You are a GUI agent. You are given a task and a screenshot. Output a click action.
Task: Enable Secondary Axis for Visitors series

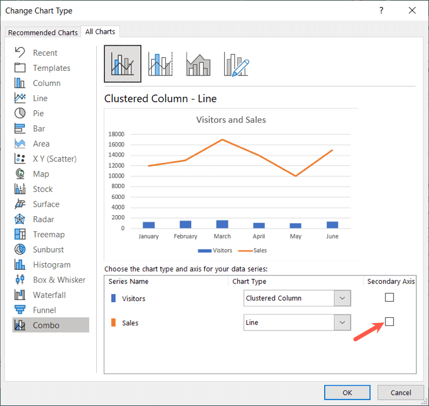389,297
